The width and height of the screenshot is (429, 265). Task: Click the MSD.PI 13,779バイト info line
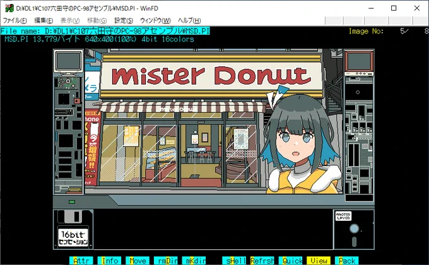point(99,39)
